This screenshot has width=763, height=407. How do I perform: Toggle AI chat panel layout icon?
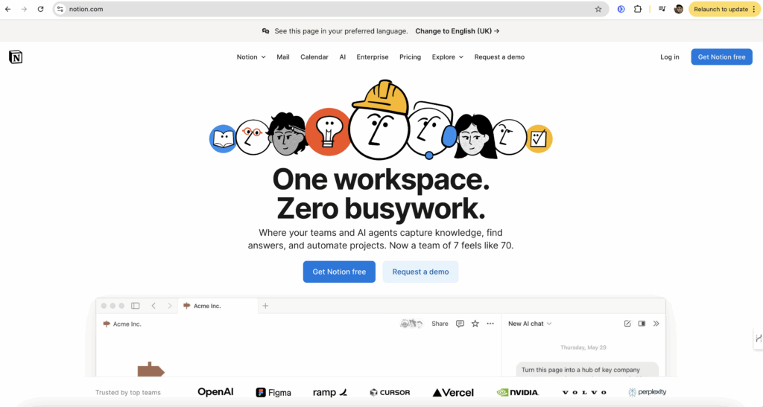[642, 324]
